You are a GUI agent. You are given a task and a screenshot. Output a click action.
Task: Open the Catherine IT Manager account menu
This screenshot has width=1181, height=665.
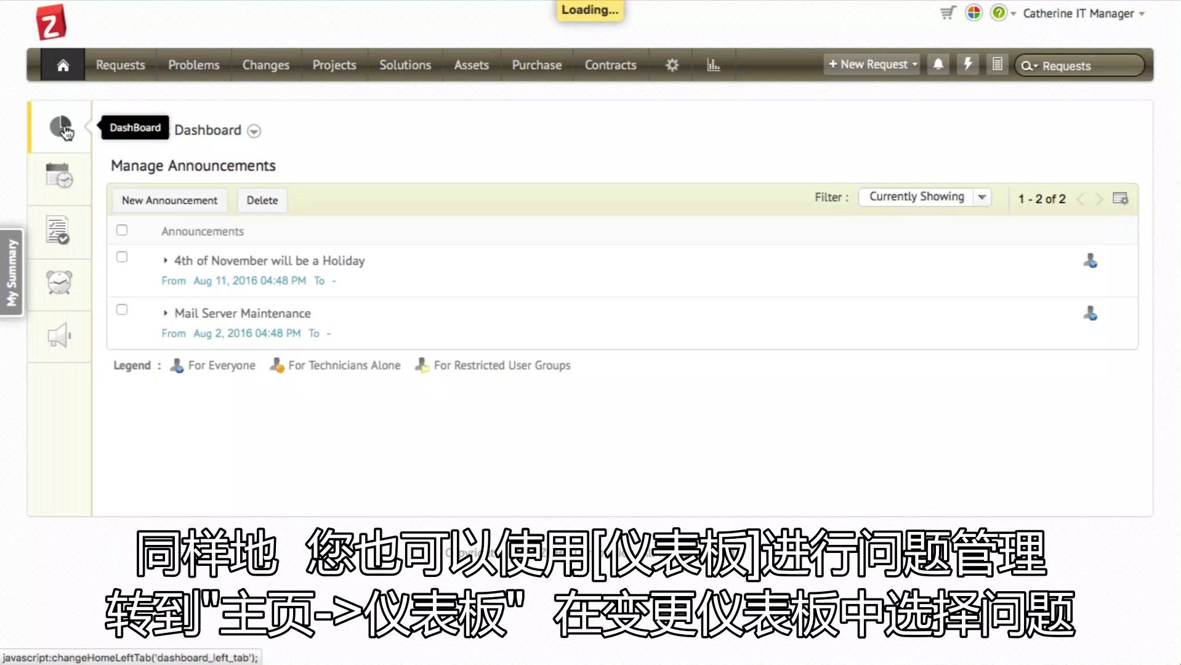click(1082, 13)
